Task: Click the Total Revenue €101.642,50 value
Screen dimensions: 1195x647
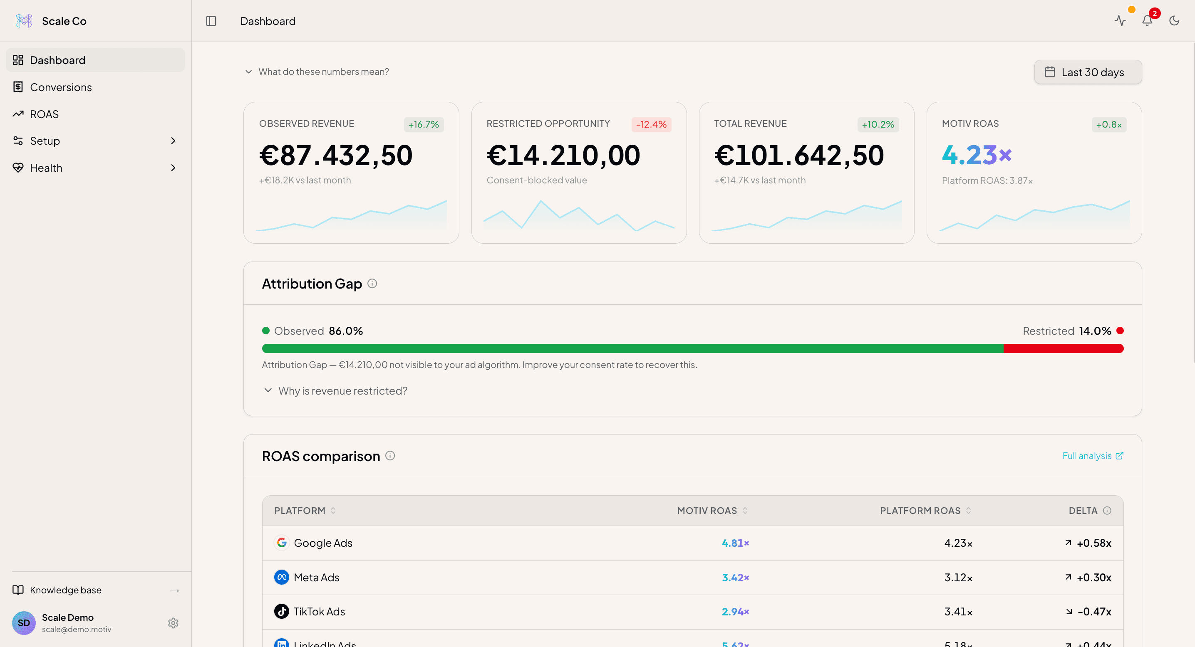Action: point(799,155)
